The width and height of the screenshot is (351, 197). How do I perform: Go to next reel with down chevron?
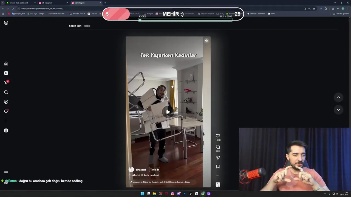point(338,109)
